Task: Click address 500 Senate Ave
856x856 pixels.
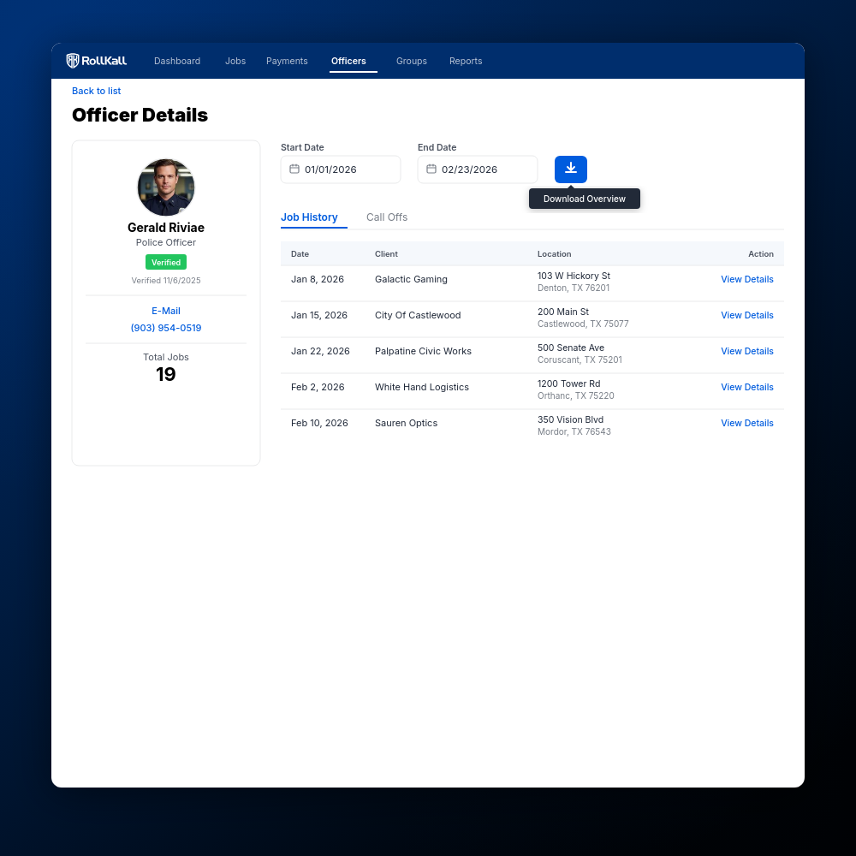Action: (x=570, y=348)
